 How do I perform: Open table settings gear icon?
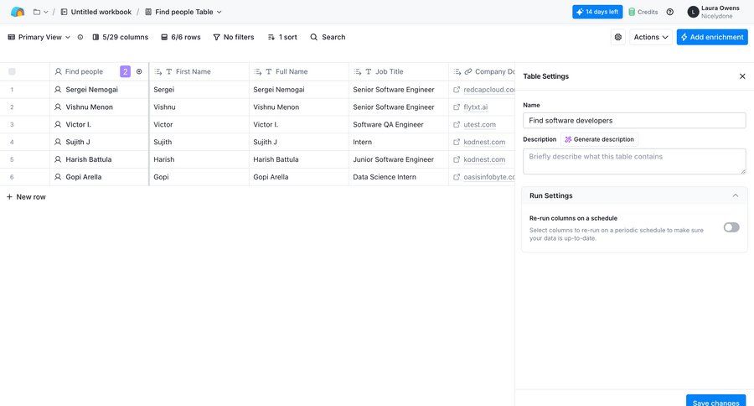pyautogui.click(x=618, y=37)
